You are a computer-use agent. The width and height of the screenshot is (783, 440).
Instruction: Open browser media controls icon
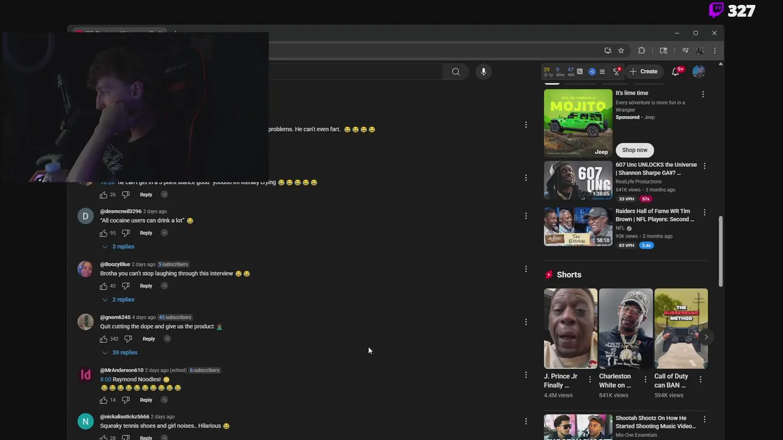pyautogui.click(x=685, y=51)
